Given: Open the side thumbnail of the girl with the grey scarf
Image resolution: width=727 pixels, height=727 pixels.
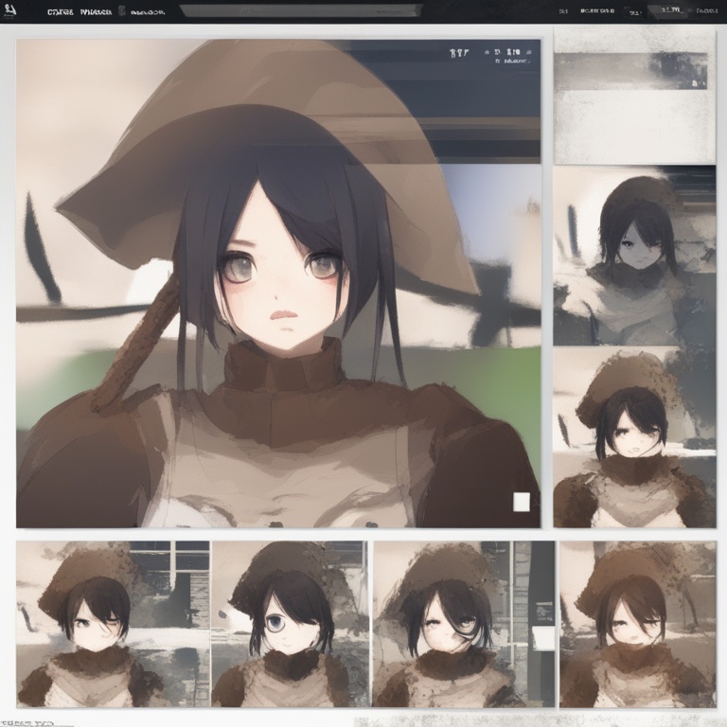Looking at the screenshot, I should click(x=634, y=256).
